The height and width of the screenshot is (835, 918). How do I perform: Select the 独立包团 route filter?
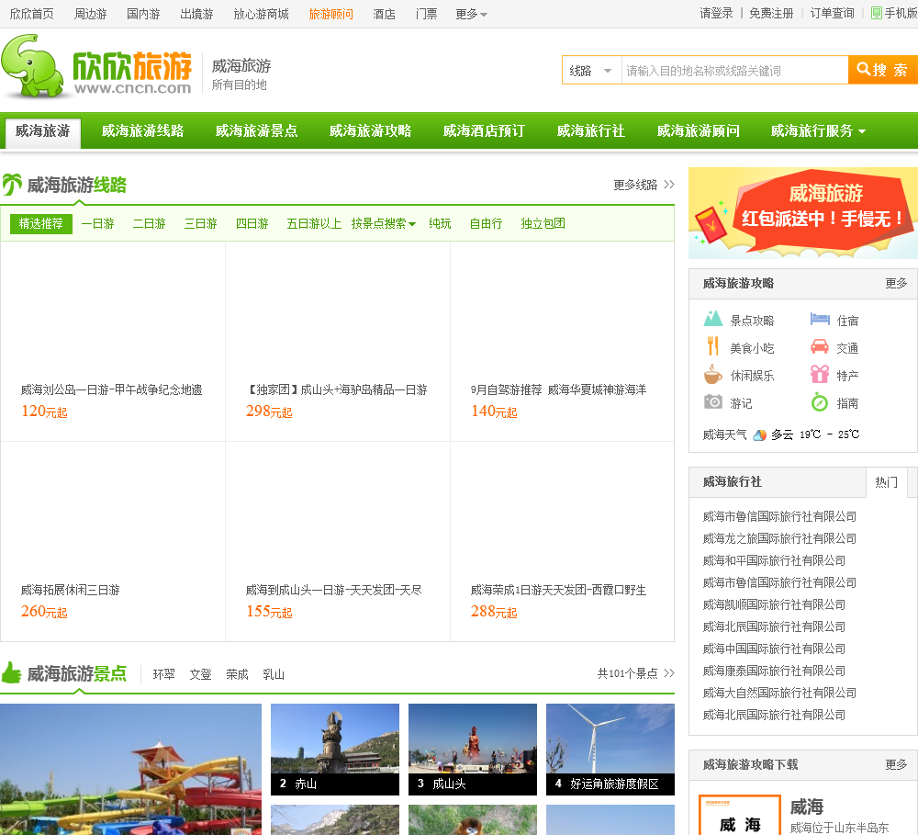543,223
